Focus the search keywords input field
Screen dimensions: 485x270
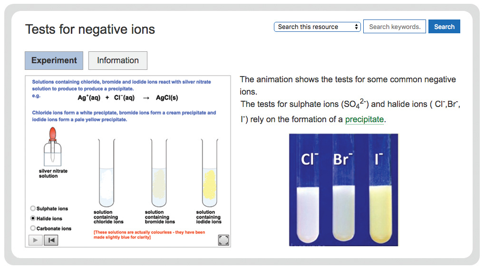point(394,27)
